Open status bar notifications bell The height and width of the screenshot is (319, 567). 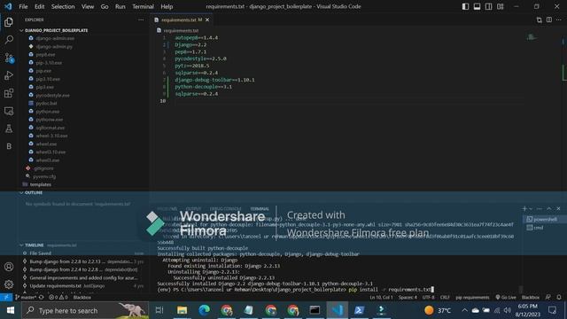click(559, 298)
